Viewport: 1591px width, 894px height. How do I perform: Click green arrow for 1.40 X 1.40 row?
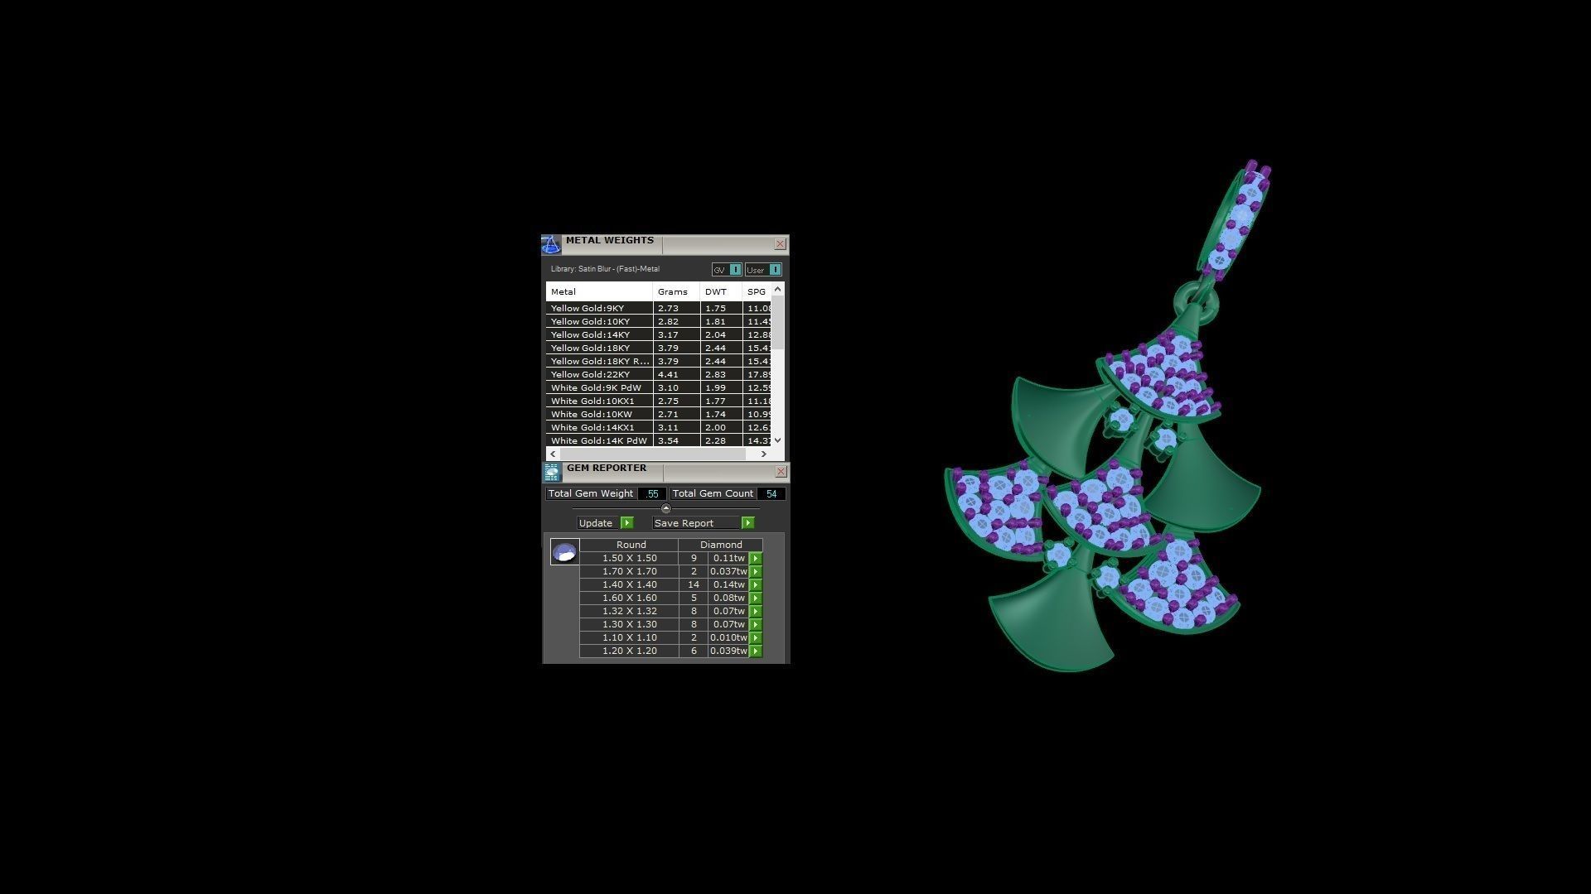pyautogui.click(x=756, y=585)
